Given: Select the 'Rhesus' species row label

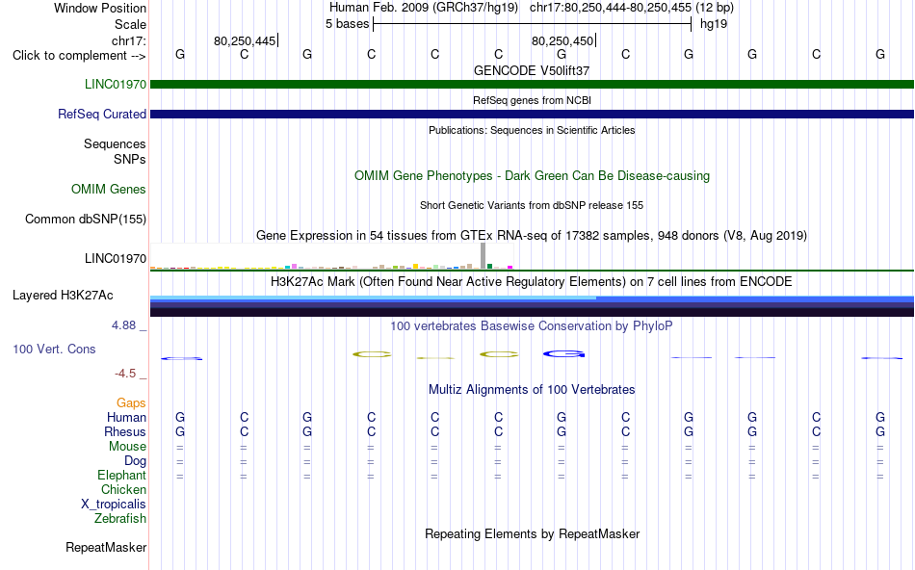Looking at the screenshot, I should click(125, 432).
